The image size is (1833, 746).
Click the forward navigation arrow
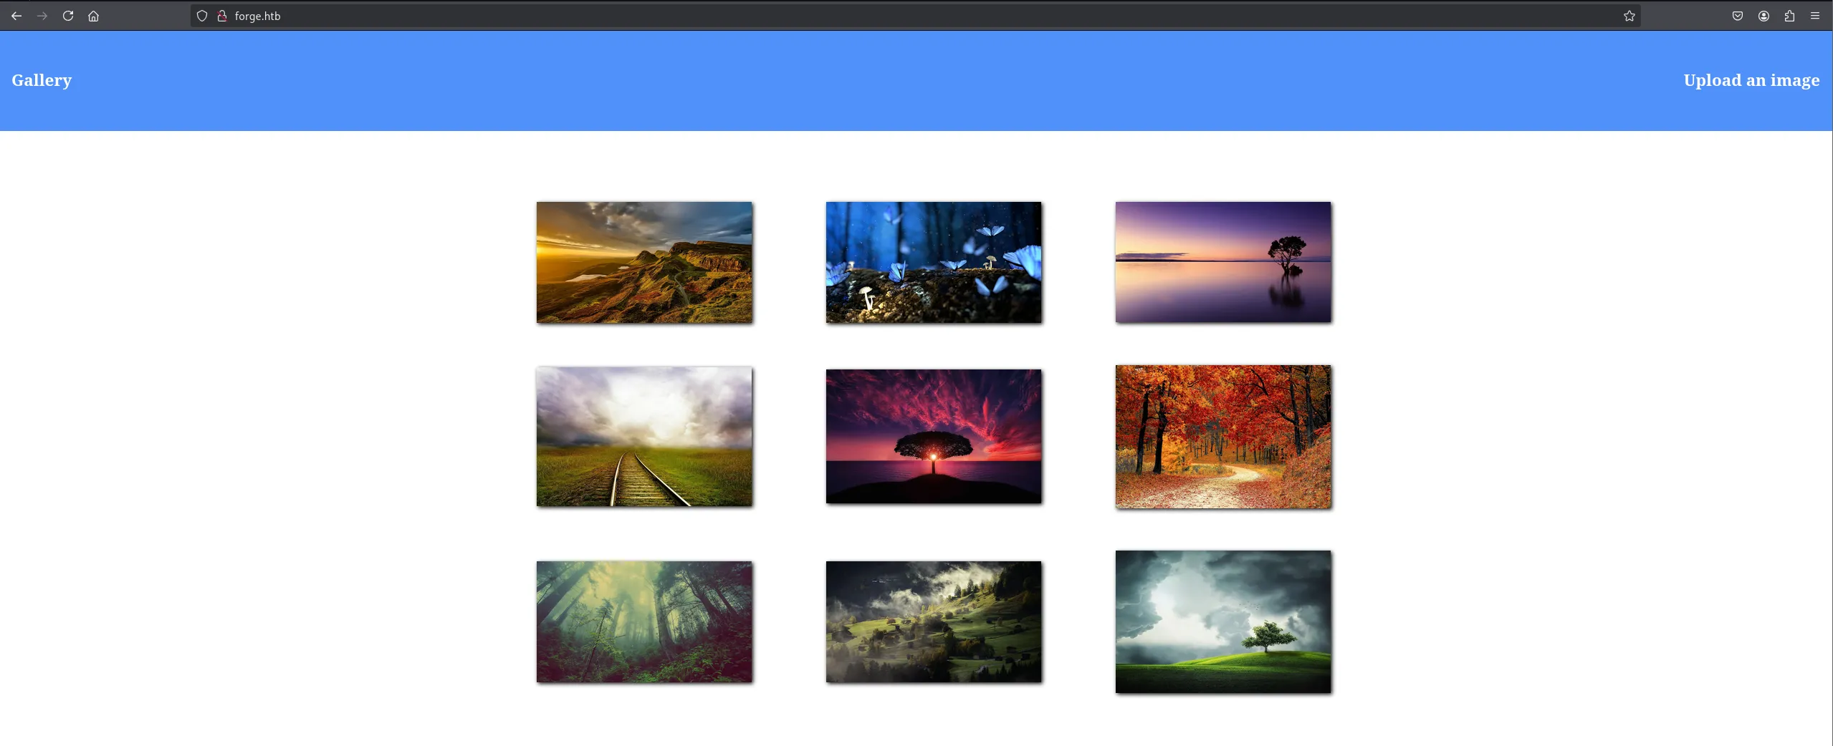point(42,16)
